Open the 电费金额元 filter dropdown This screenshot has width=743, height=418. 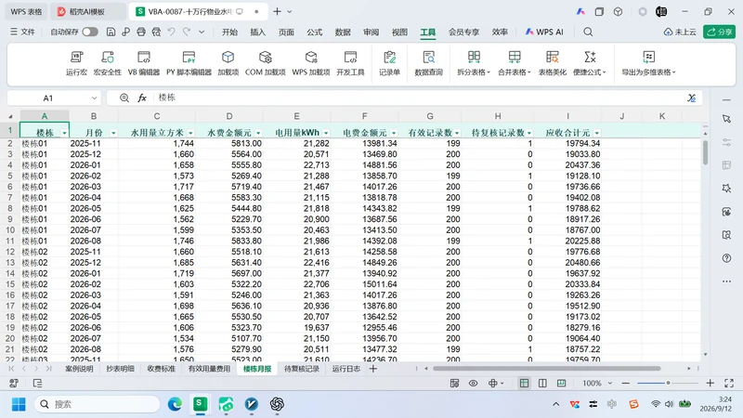click(394, 133)
